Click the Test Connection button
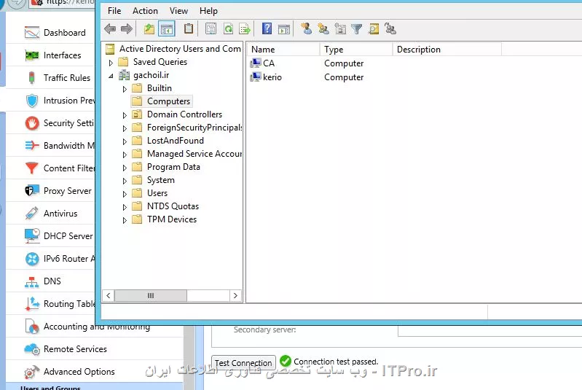 (x=243, y=362)
